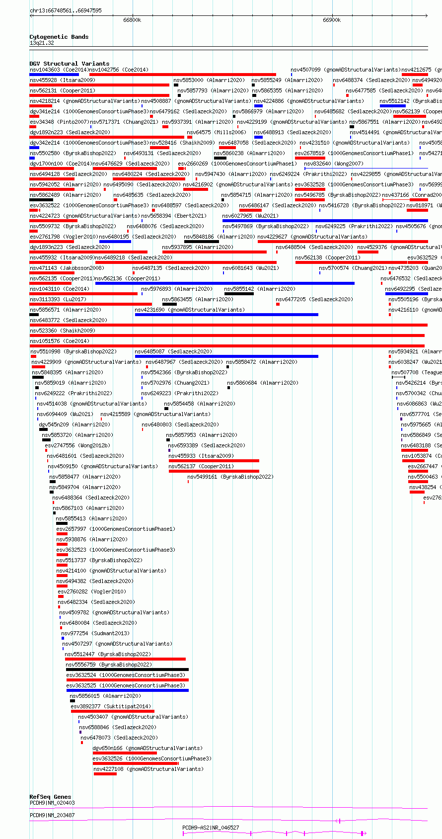Screen dimensions: 442x839
Task: Click the nsv832640 (Wong2007) label
Action: coord(334,164)
